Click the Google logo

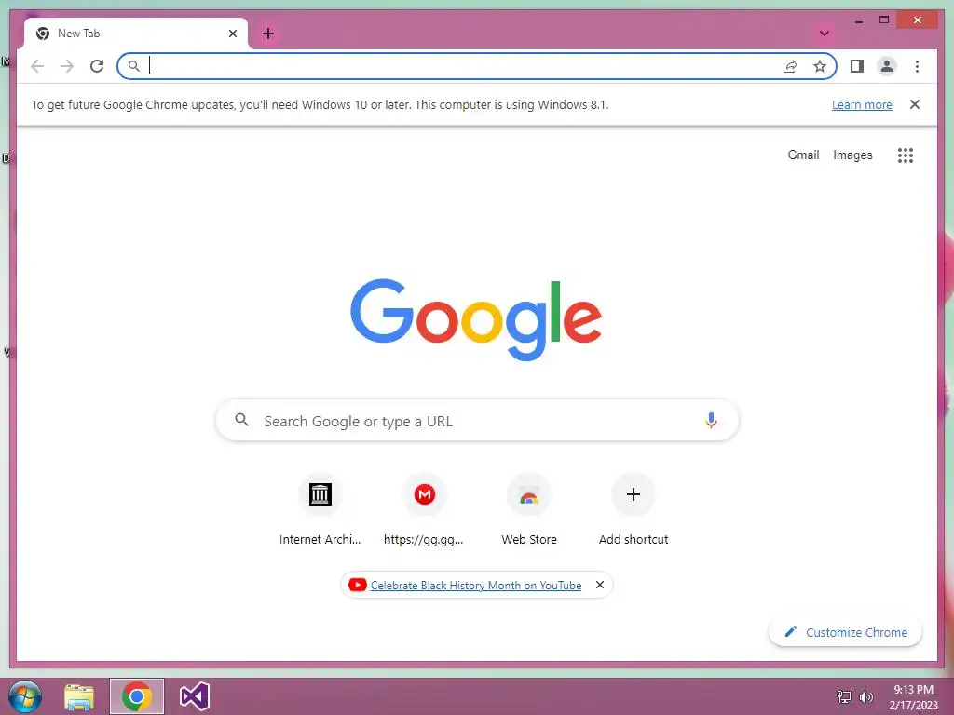pos(476,319)
